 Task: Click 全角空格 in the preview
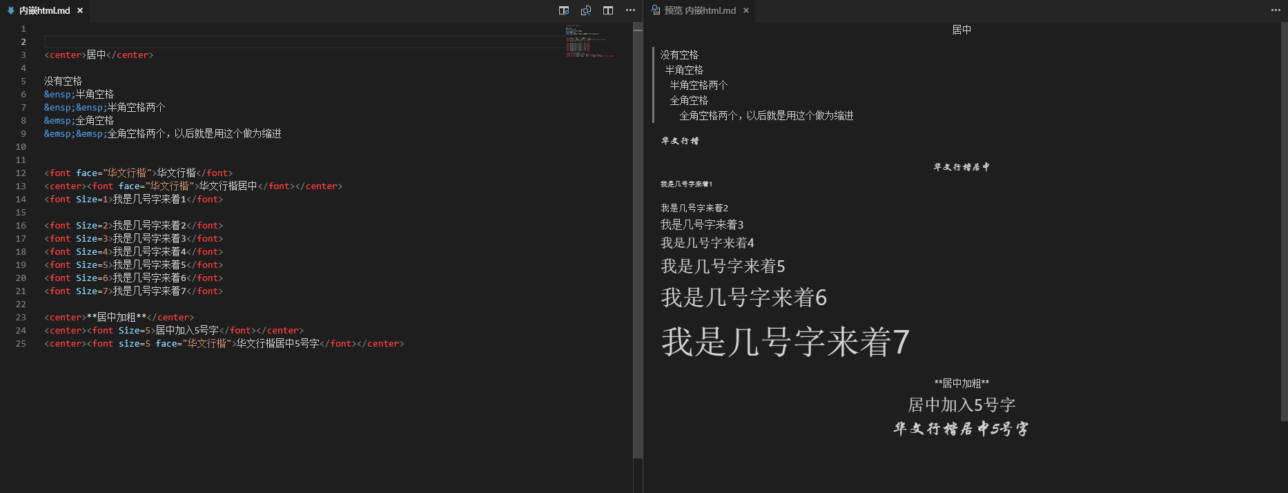pyautogui.click(x=689, y=100)
